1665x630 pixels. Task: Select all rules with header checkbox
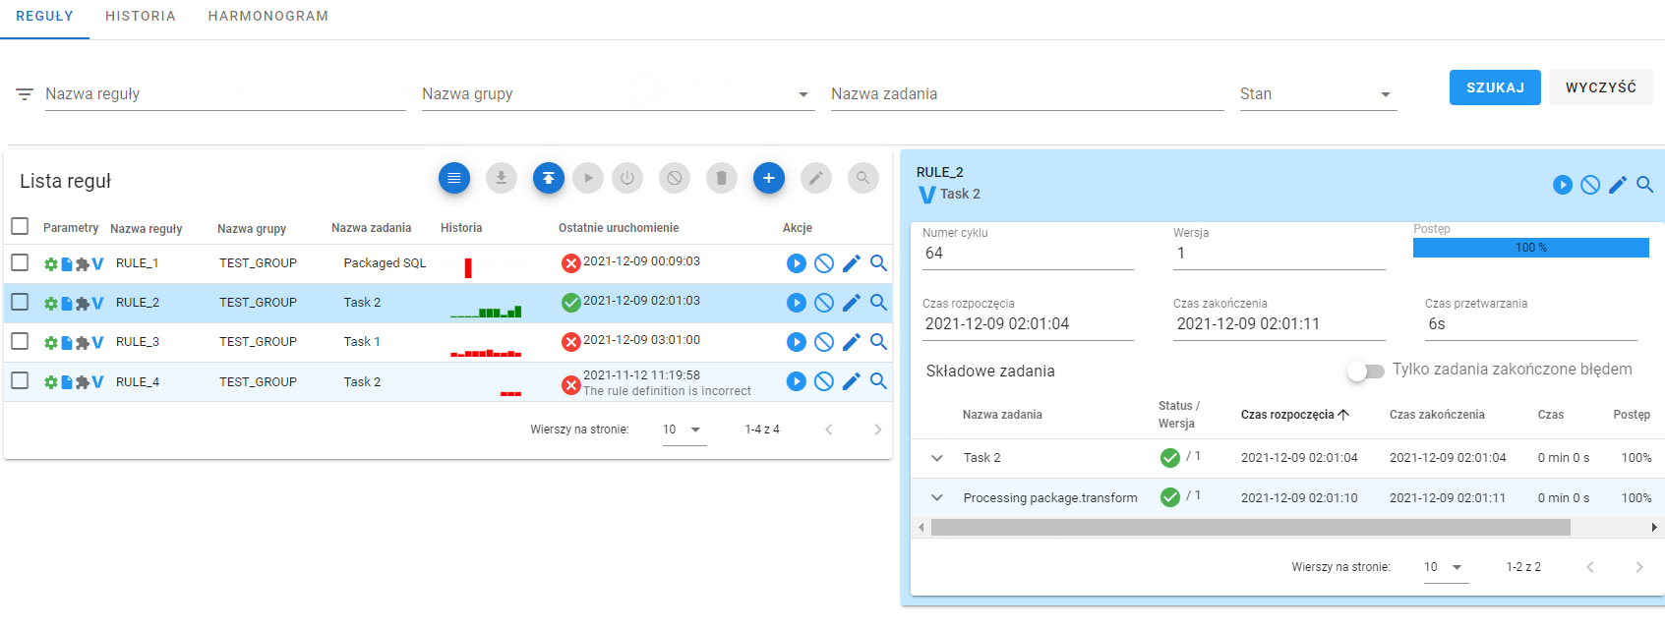[x=20, y=226]
